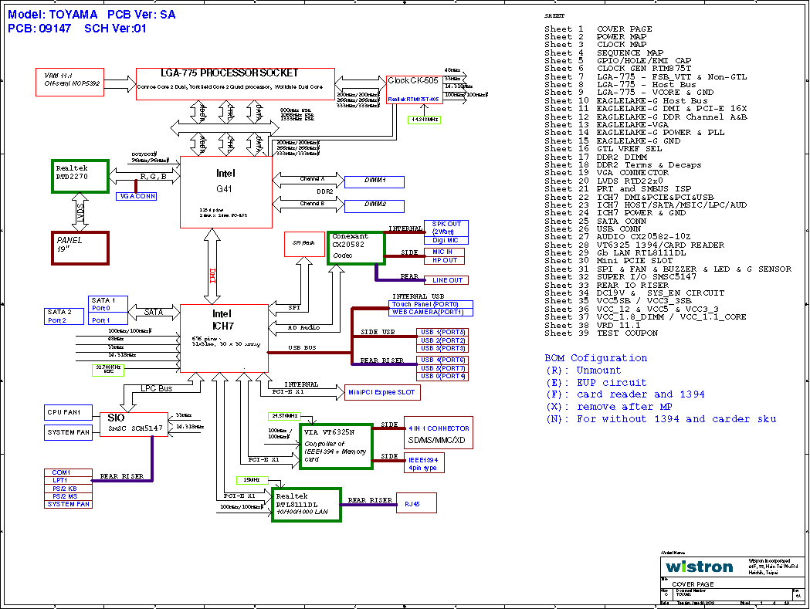Click the Touch Panel (PORT0) box
This screenshot has height=609, width=810.
click(430, 304)
